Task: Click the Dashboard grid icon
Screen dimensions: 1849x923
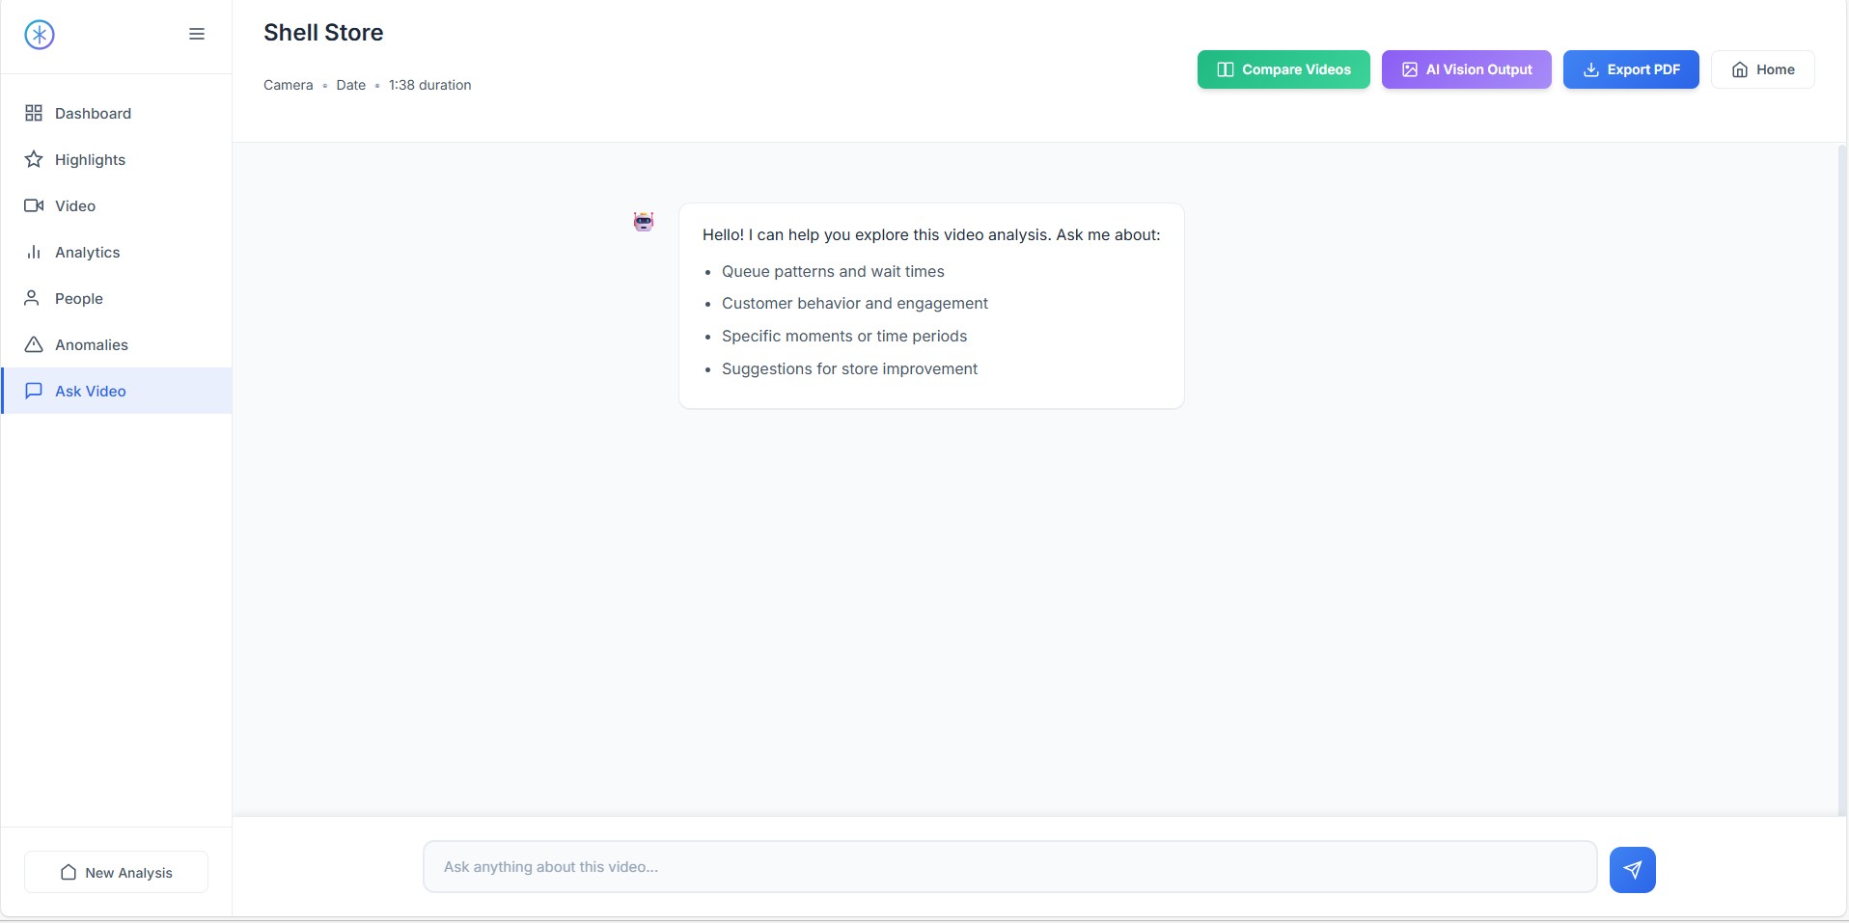Action: click(34, 114)
